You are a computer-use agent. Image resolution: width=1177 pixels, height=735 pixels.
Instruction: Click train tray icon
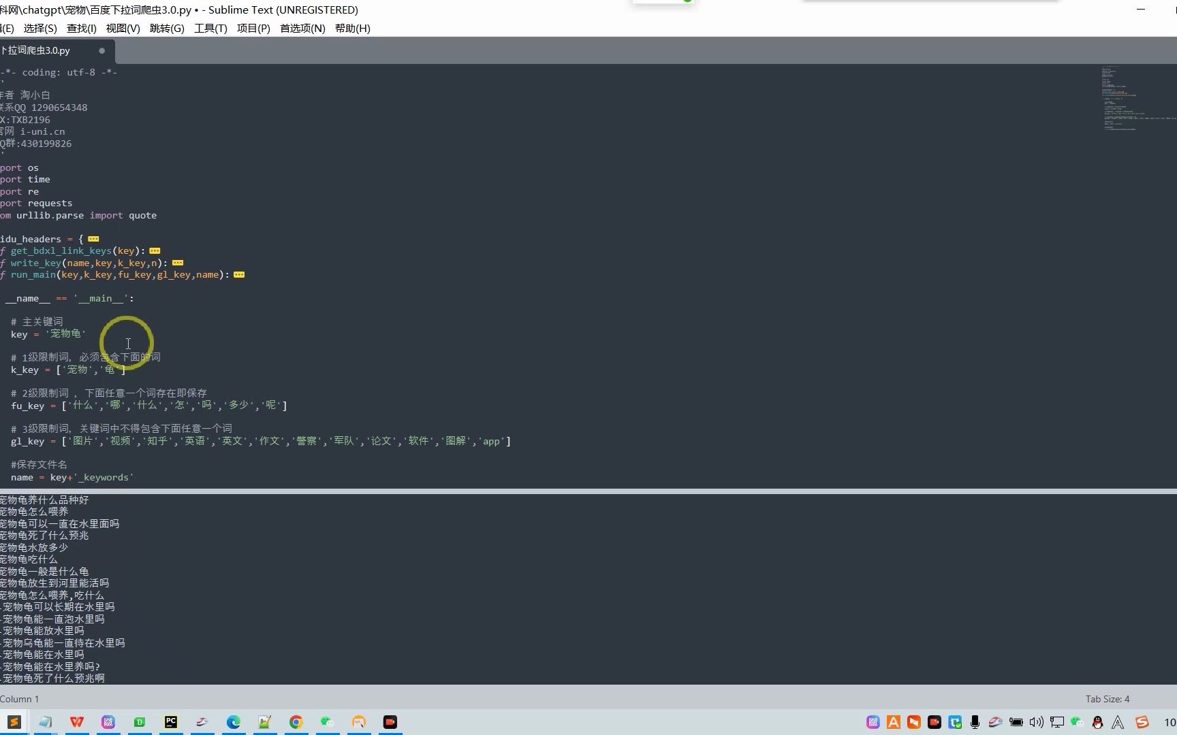996,722
